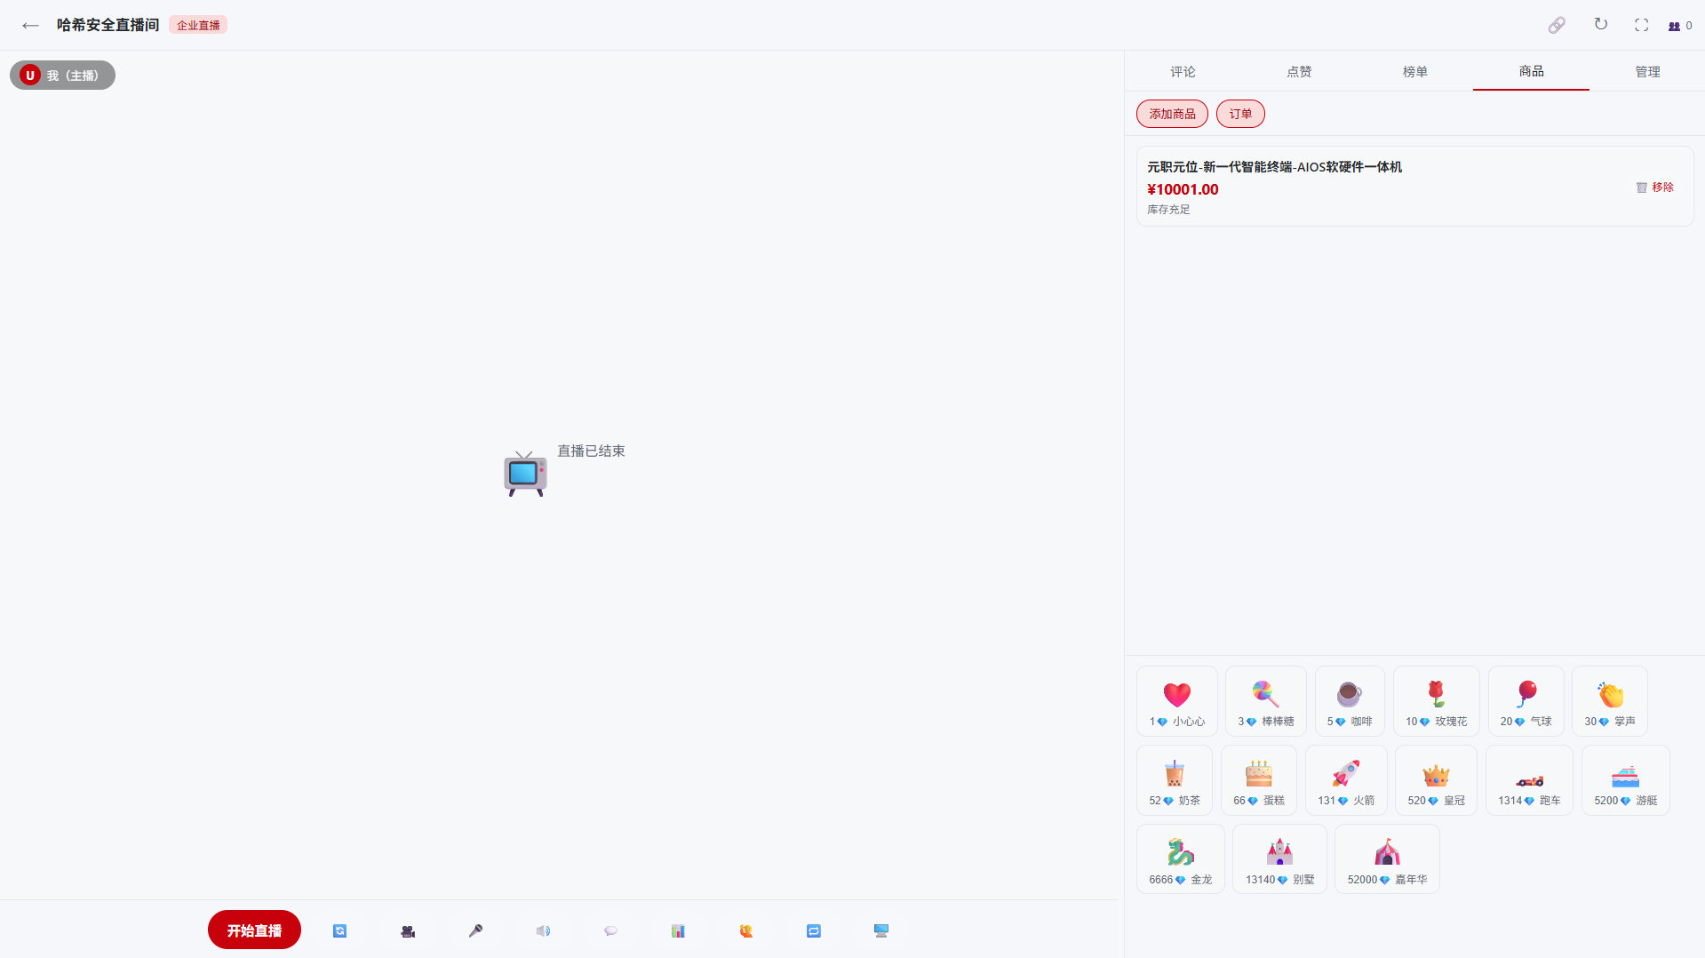1705x958 pixels.
Task: Send the 气球 balloon gift
Action: 1526,701
